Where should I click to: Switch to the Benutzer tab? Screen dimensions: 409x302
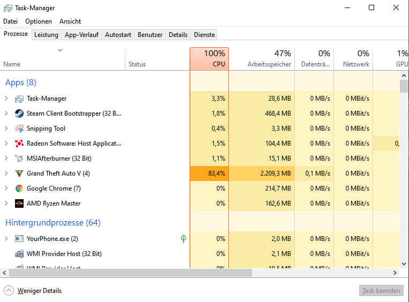[150, 35]
